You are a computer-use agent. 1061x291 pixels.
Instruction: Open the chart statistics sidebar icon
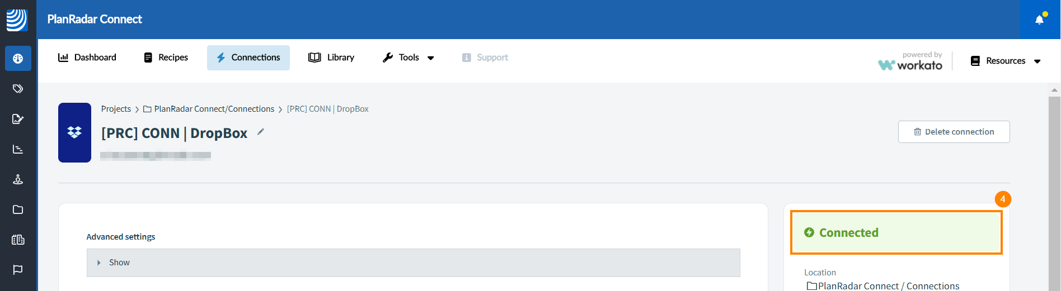pyautogui.click(x=18, y=149)
